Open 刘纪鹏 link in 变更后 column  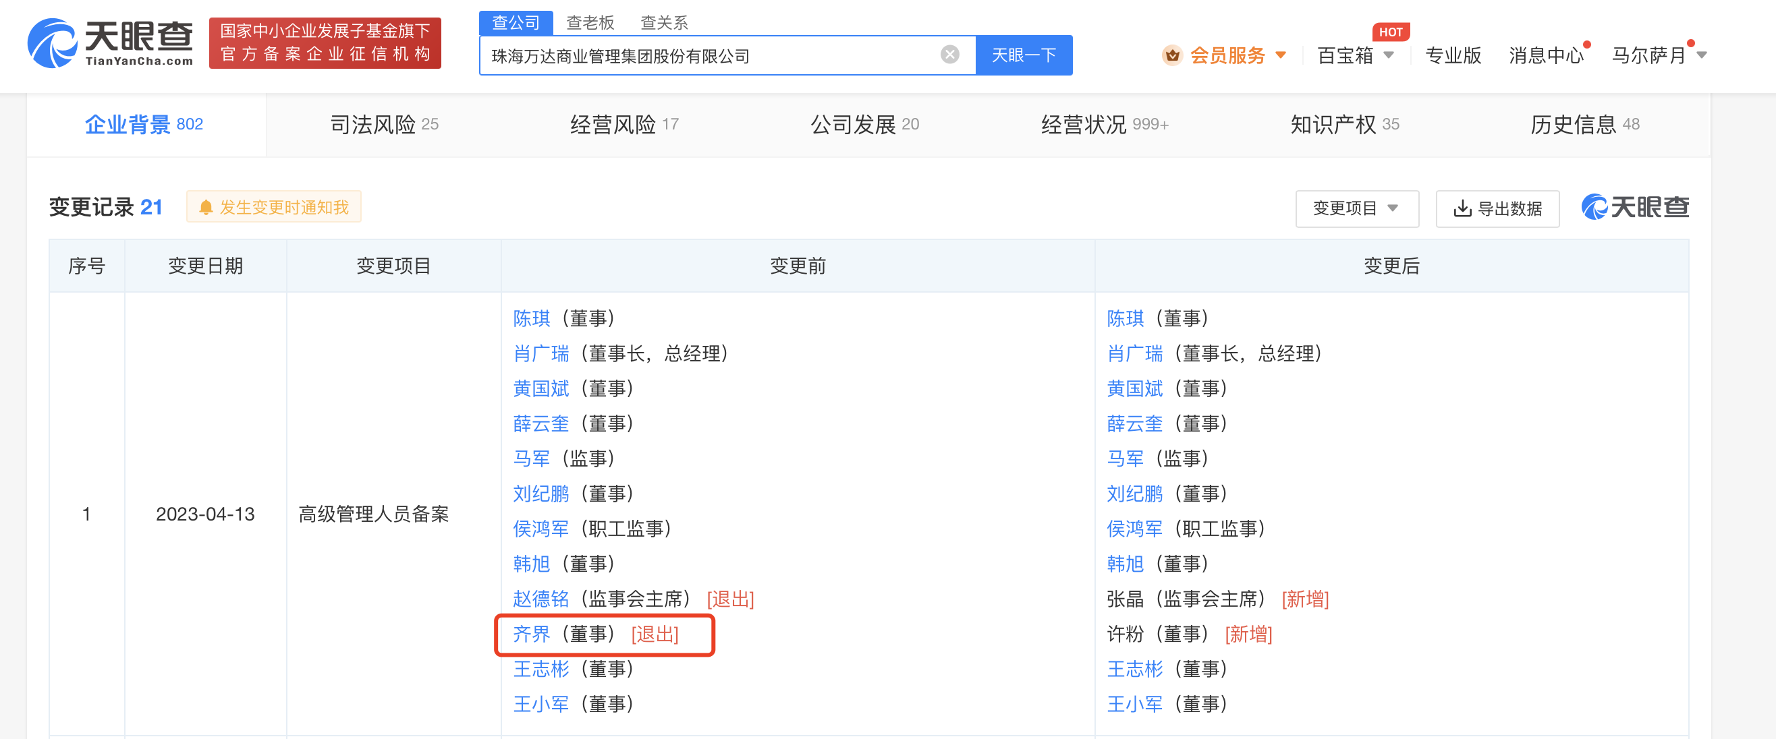(x=1134, y=494)
